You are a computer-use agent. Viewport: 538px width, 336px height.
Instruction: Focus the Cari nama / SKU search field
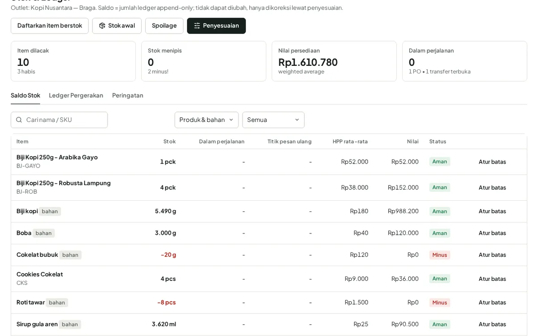59,120
